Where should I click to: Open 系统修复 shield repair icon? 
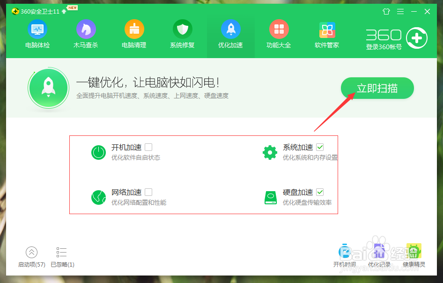pos(183,29)
